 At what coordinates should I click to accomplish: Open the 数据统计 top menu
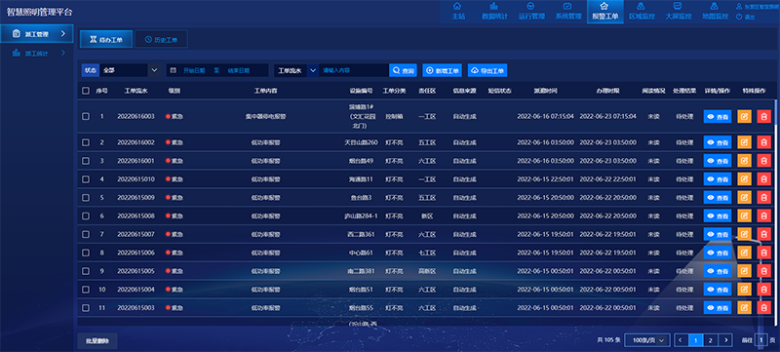pyautogui.click(x=494, y=11)
